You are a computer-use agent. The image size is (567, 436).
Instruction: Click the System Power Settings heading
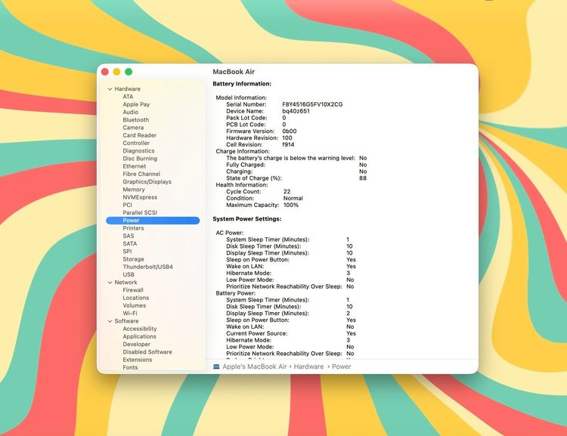click(247, 219)
